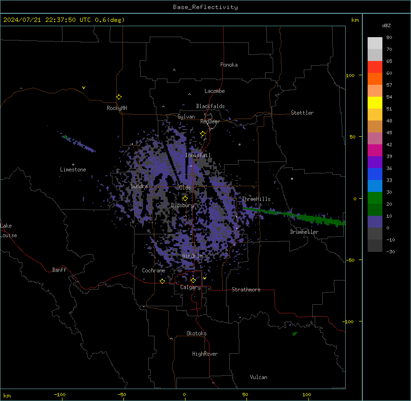Click the dBZ legend heading
The height and width of the screenshot is (401, 411).
pyautogui.click(x=386, y=26)
